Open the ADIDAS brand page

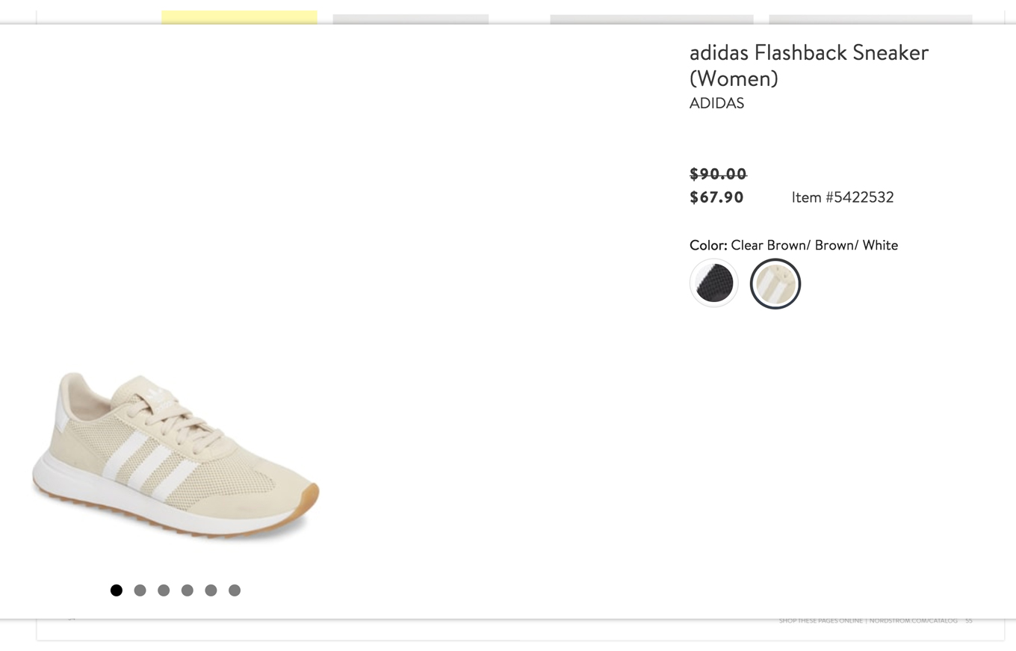click(x=716, y=103)
